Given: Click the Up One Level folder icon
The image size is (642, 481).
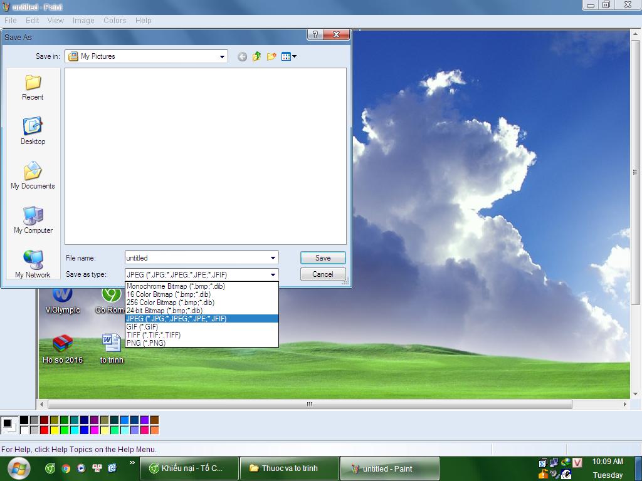Looking at the screenshot, I should (256, 56).
